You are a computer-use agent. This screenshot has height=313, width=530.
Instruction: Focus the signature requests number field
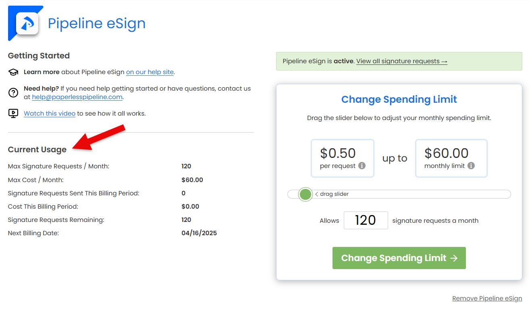coord(366,220)
